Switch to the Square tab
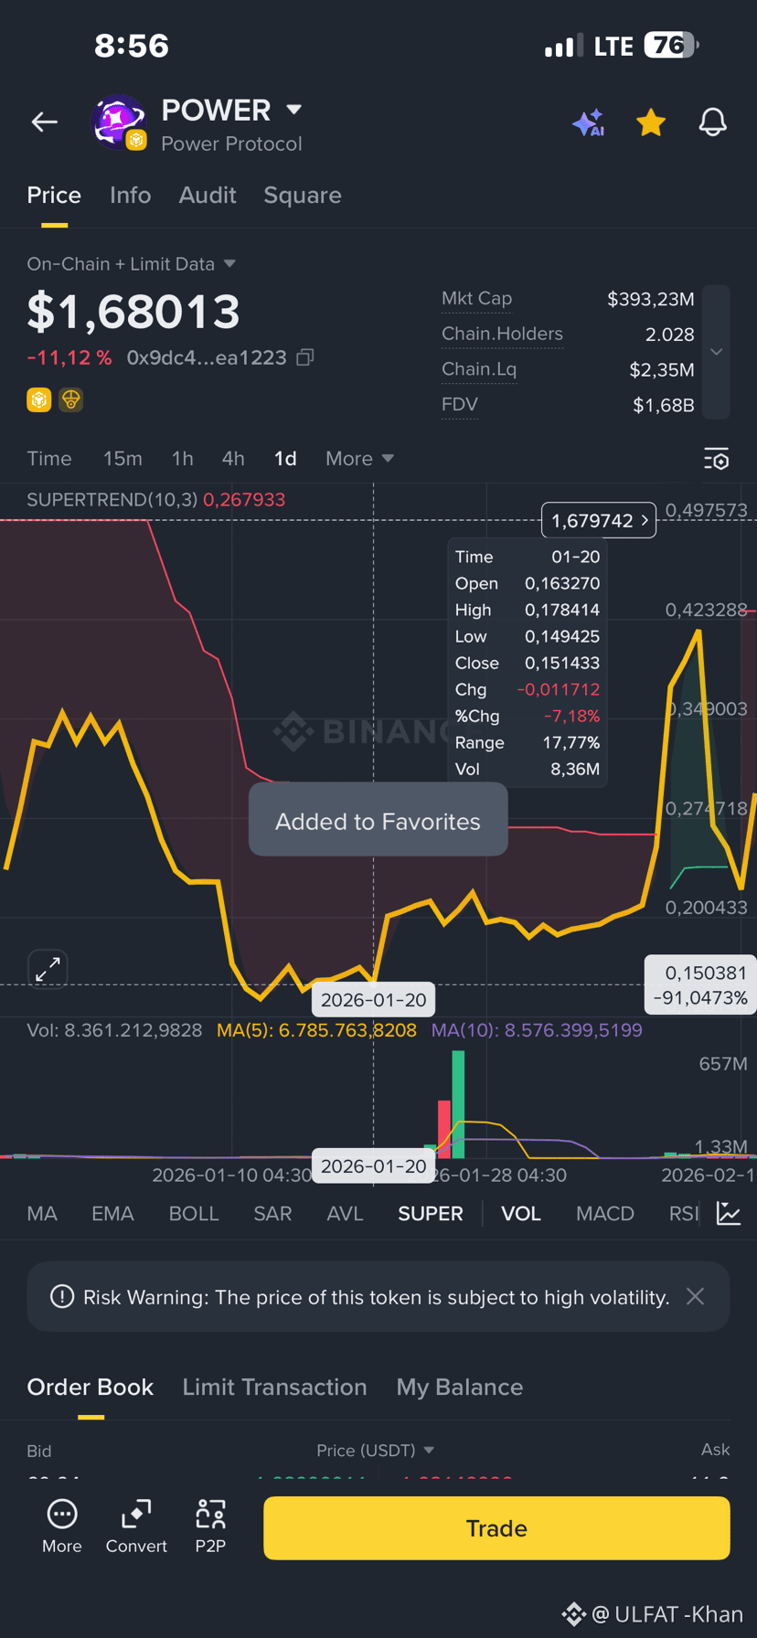The image size is (757, 1638). [303, 195]
